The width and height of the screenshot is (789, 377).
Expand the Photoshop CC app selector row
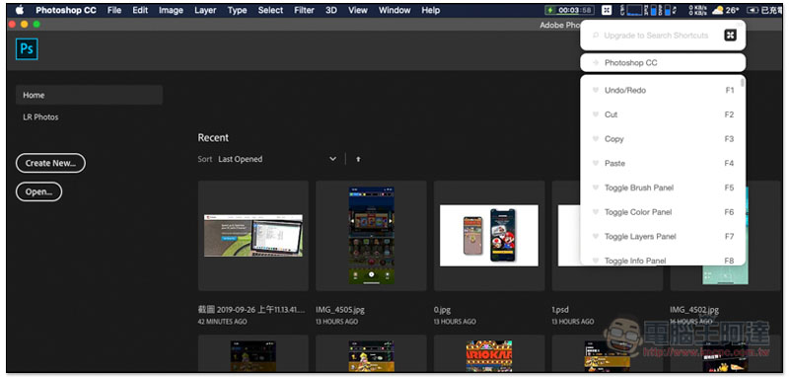pos(663,63)
